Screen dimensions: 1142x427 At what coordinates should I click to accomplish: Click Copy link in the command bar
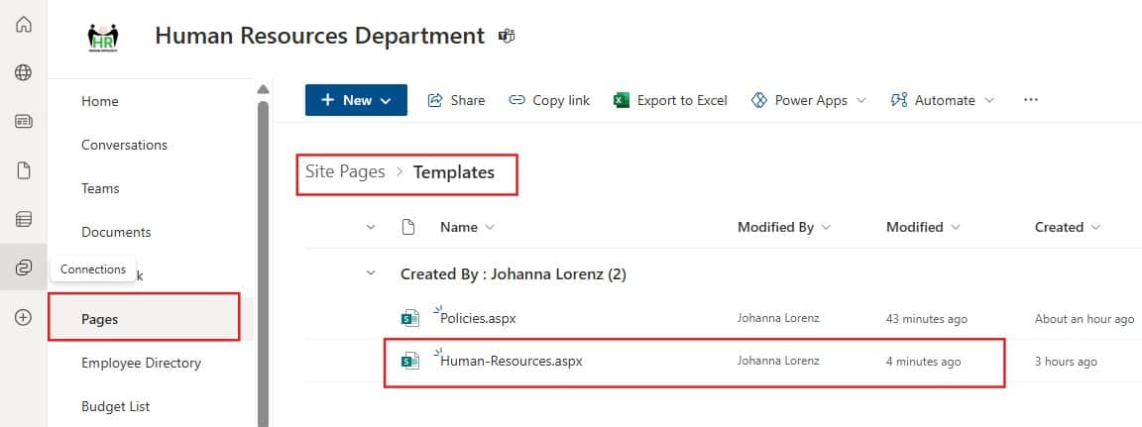point(561,100)
